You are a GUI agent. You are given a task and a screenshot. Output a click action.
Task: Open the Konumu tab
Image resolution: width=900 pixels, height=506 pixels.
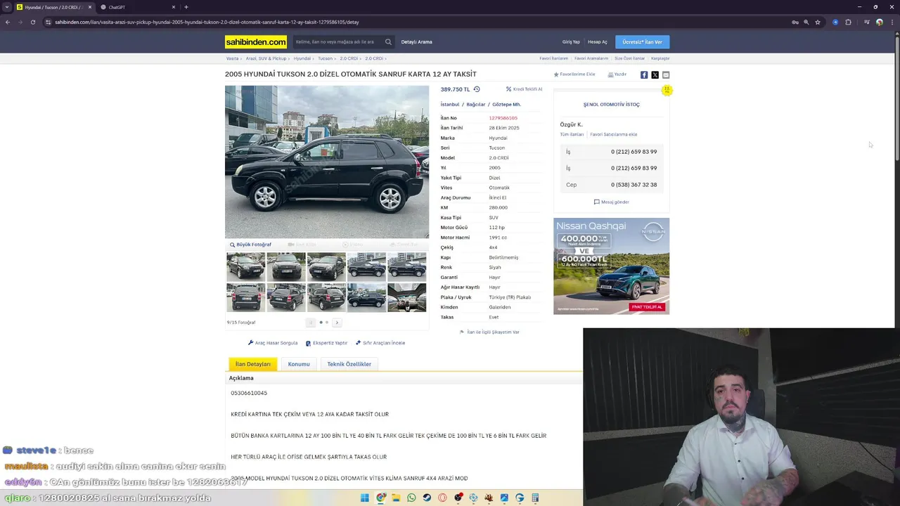[299, 364]
